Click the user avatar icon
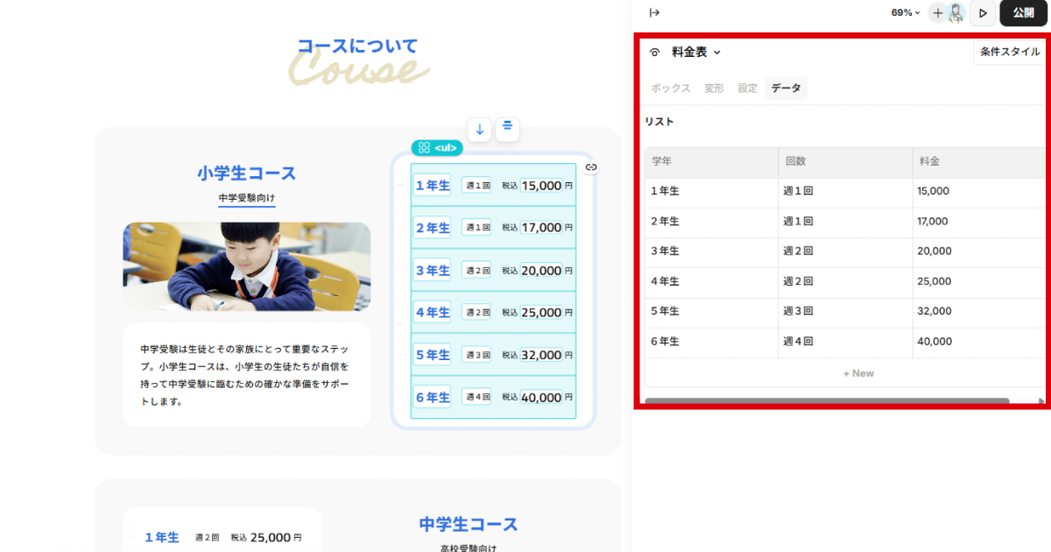 coord(956,12)
